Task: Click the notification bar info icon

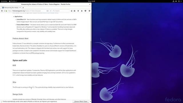Action: 1,102
